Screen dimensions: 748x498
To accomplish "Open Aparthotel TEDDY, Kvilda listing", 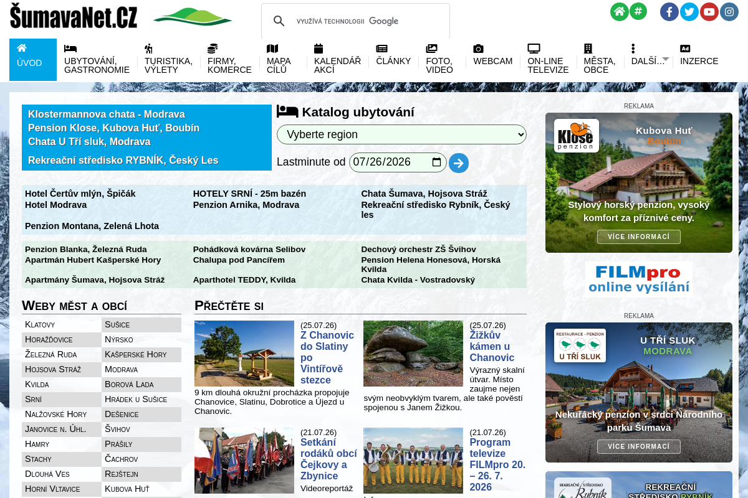I will tap(244, 280).
